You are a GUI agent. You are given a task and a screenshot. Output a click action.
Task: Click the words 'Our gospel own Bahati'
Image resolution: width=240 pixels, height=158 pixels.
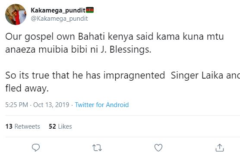coord(55,37)
